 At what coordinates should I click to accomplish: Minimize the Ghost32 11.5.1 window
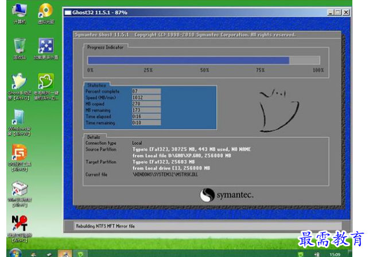tap(331, 13)
